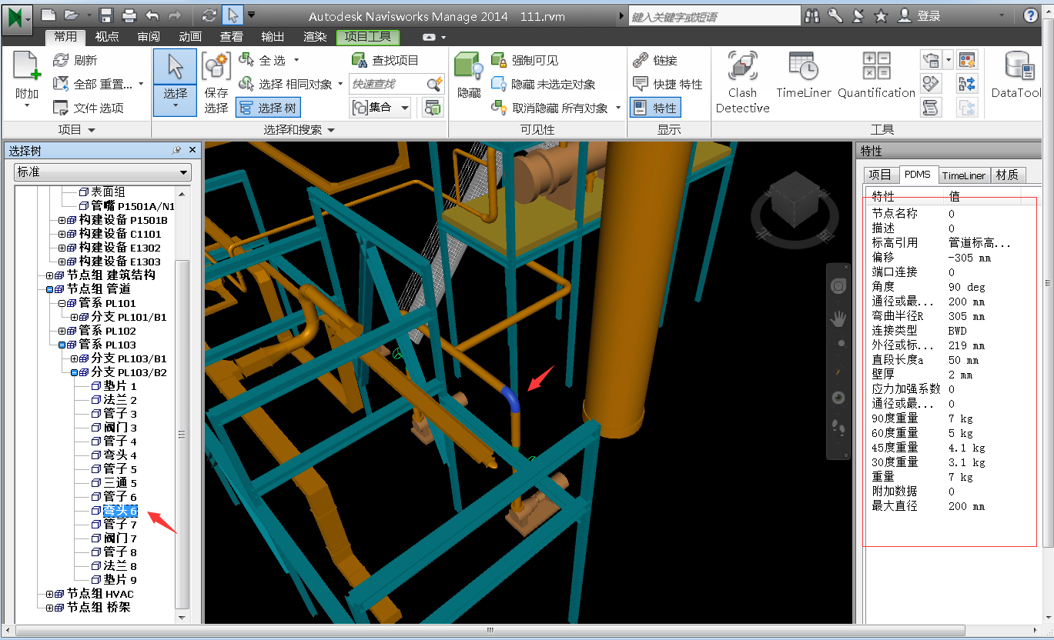This screenshot has height=640, width=1054.
Task: Click the satellite communication center icon
Action: point(858,15)
